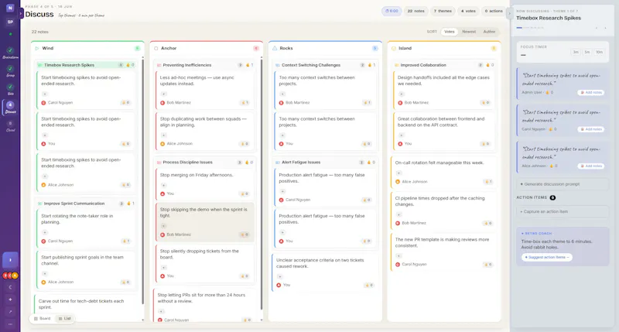This screenshot has height=332, width=619.
Task: Open the participant avatars stack in the sidebar
Action: tap(10, 276)
